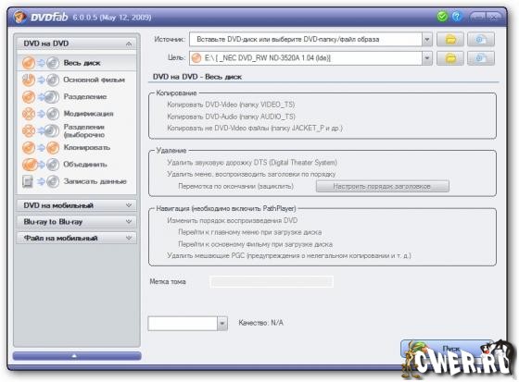The image size is (519, 382).
Task: Open the Источник source dropdown
Action: [x=427, y=40]
